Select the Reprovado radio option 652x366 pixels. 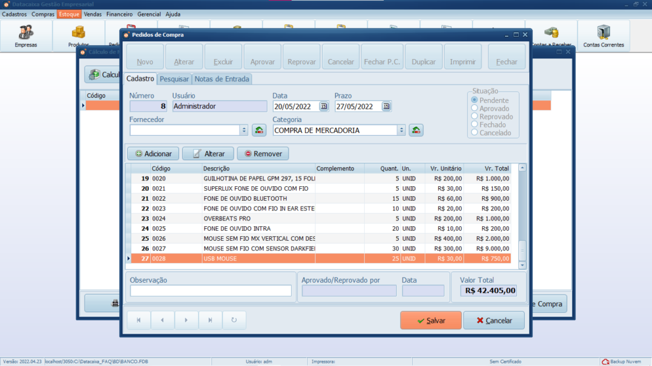point(474,117)
